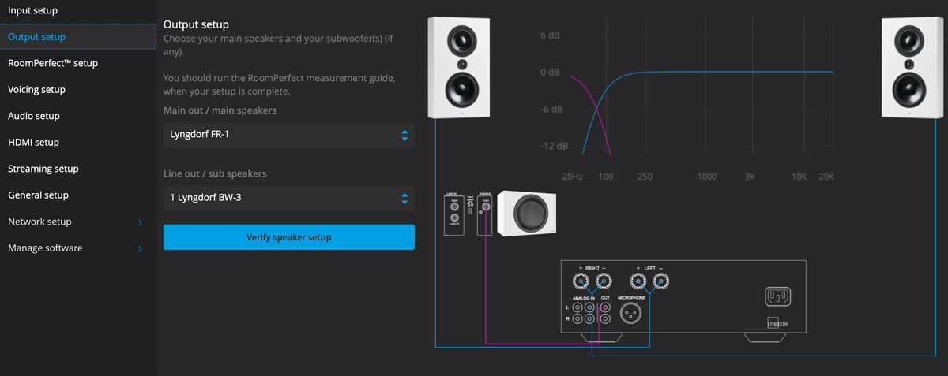
Task: Click the Bypass input jack on subwoofer panel
Action: (485, 207)
